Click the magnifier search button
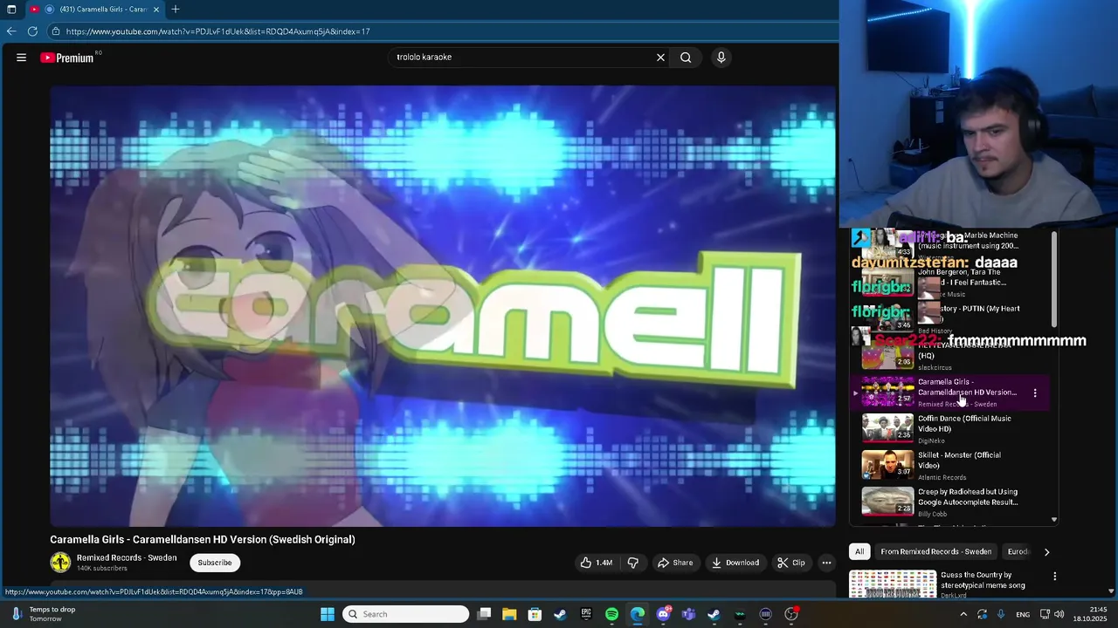This screenshot has height=628, width=1118. 686,58
